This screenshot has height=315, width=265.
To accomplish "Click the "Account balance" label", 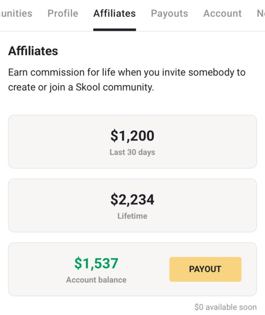I will [x=96, y=280].
